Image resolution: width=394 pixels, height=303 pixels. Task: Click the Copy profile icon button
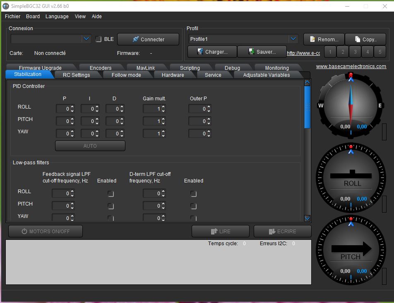coord(358,39)
